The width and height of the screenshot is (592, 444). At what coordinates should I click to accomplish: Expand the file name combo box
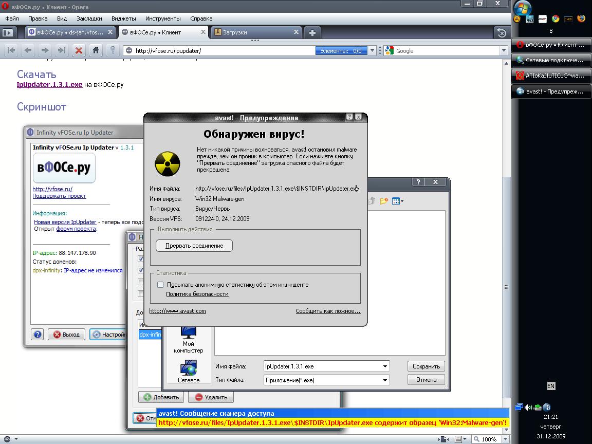click(x=385, y=366)
